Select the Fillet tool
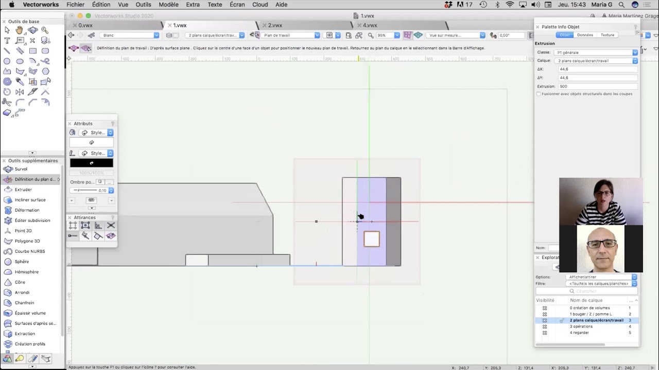Image resolution: width=659 pixels, height=370 pixels. click(20, 102)
